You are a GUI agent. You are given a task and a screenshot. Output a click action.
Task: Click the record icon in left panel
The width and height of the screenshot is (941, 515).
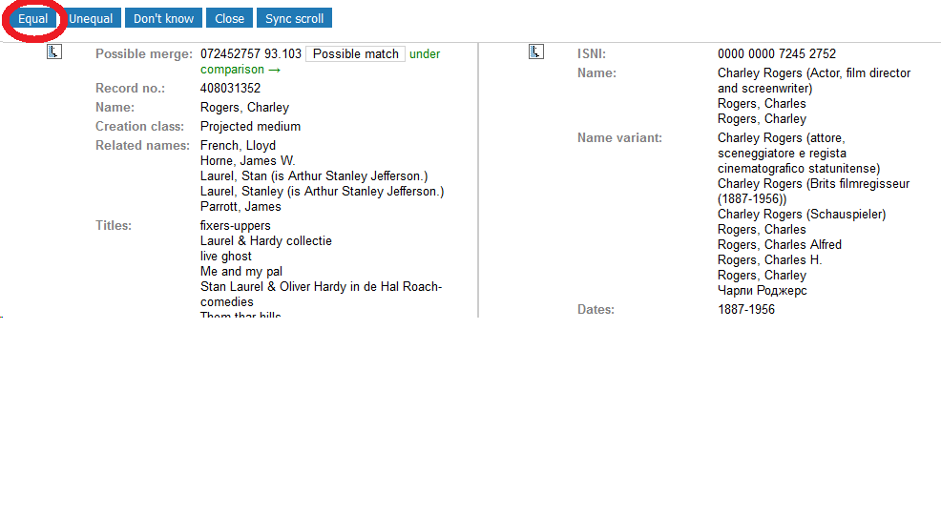coord(54,52)
